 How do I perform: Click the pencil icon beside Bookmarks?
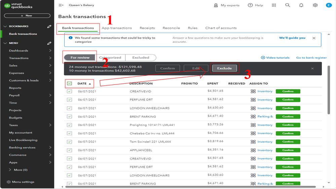pyautogui.click(x=49, y=26)
